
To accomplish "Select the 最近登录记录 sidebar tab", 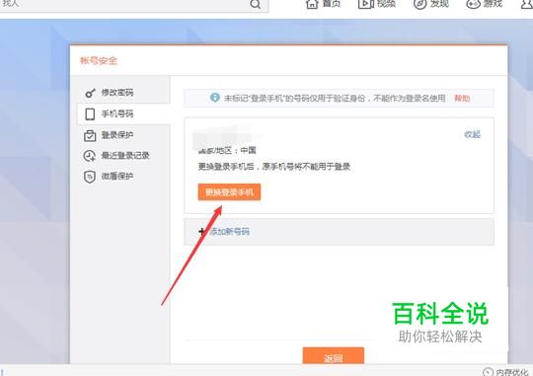I will pyautogui.click(x=123, y=156).
